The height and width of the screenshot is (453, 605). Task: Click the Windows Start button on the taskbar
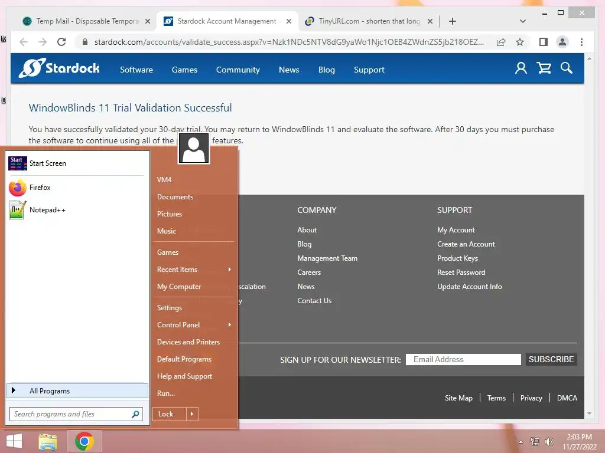point(14,441)
